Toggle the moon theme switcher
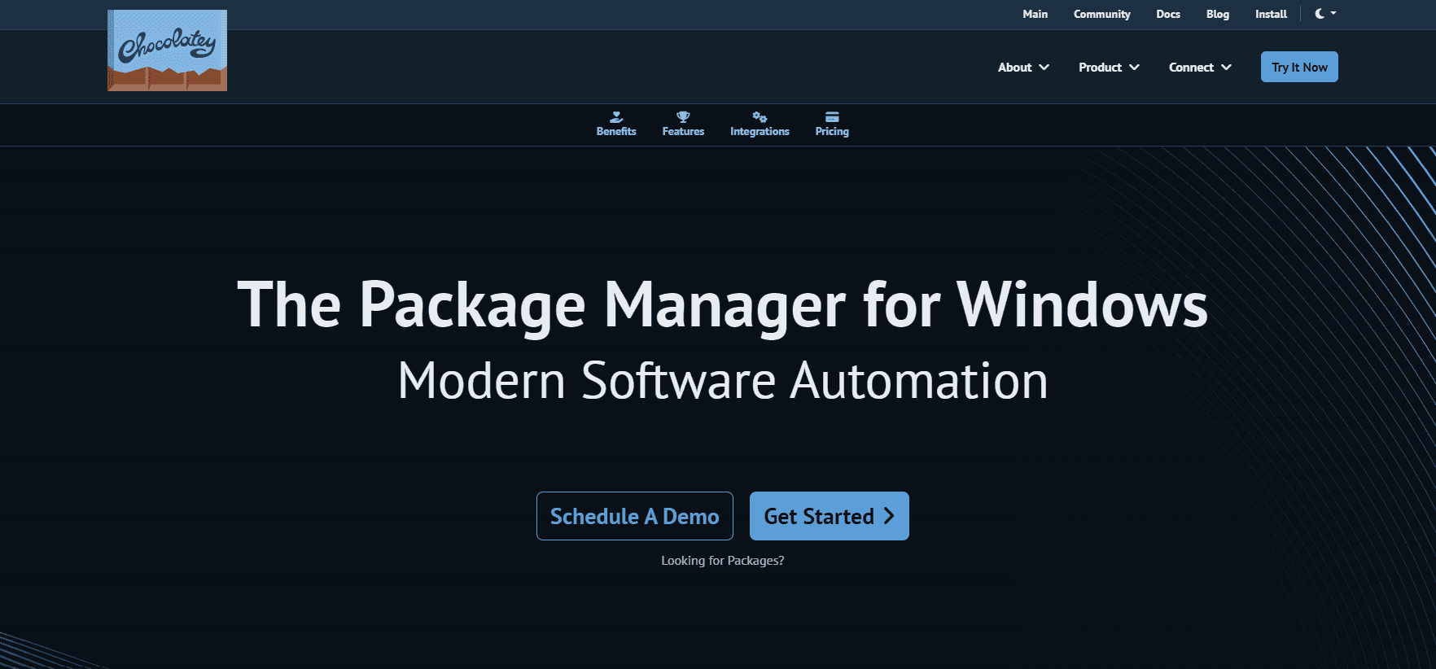The width and height of the screenshot is (1436, 669). click(1324, 14)
